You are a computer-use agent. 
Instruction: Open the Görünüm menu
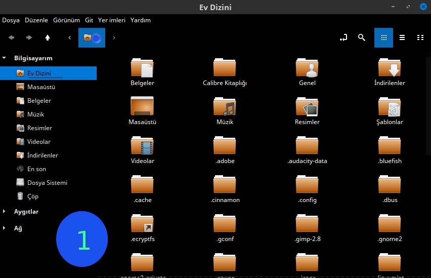66,20
